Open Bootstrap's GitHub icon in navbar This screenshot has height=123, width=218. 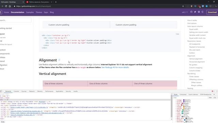191,12
